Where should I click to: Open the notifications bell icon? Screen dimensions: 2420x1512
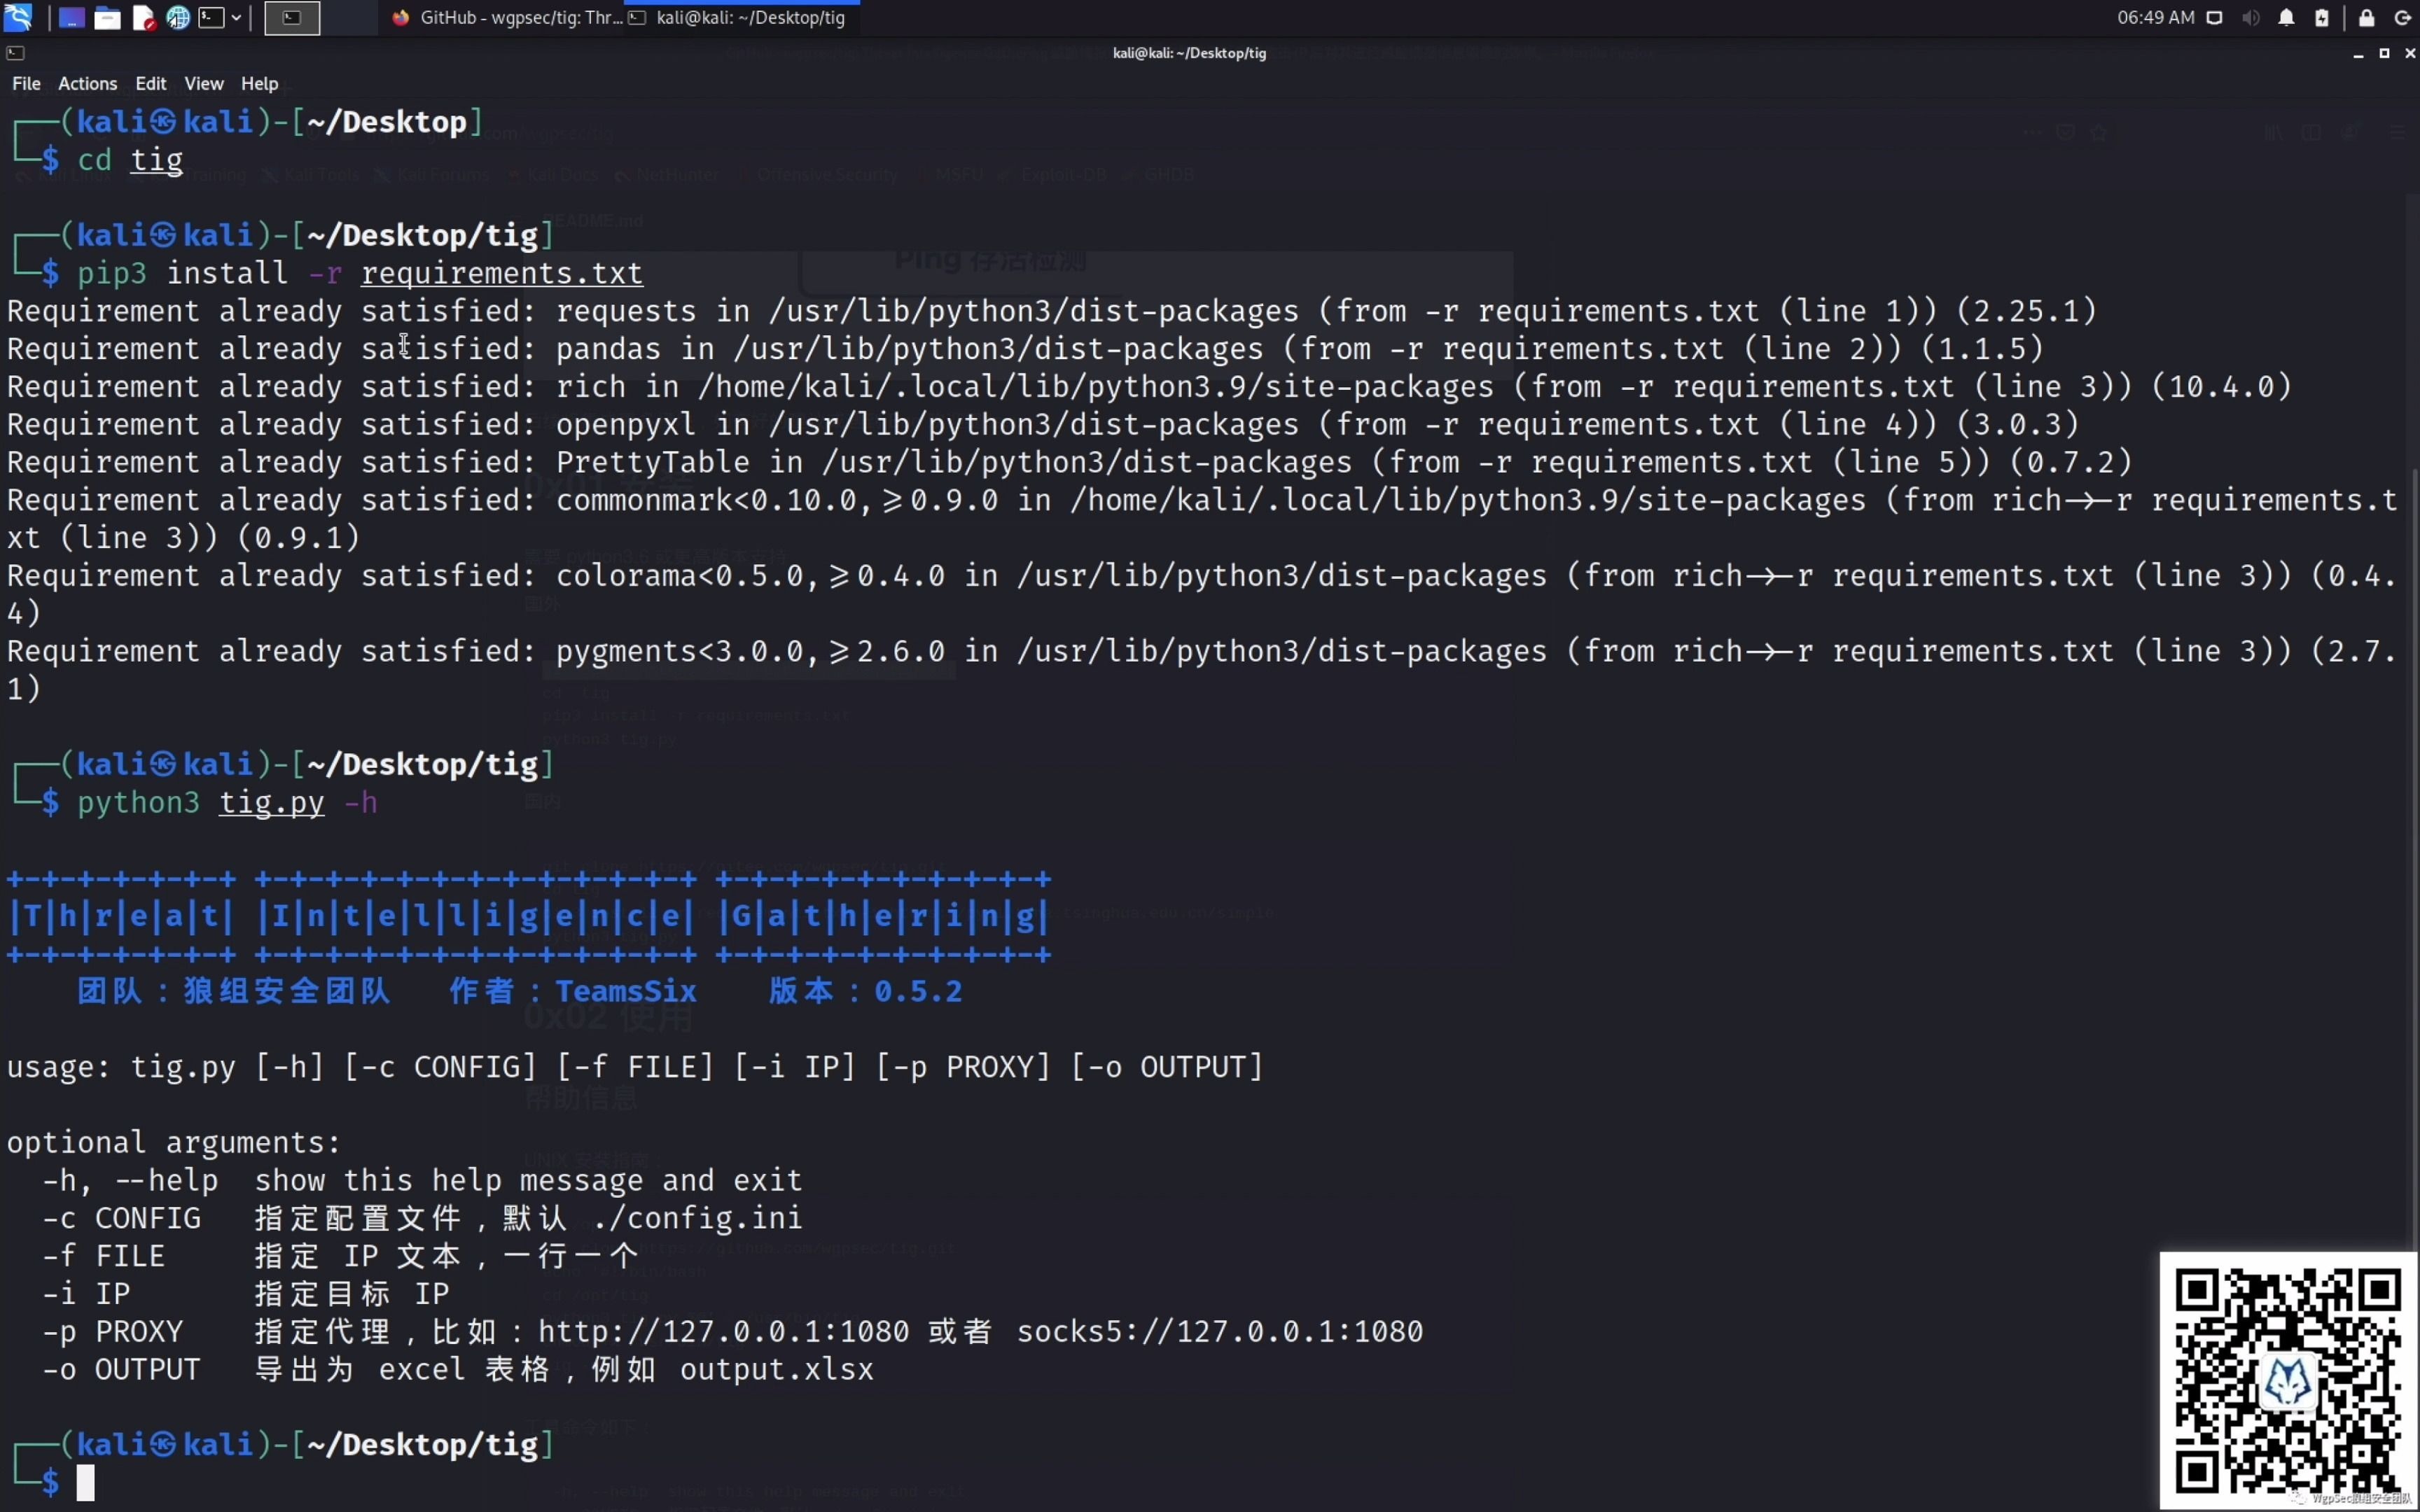click(x=2286, y=17)
